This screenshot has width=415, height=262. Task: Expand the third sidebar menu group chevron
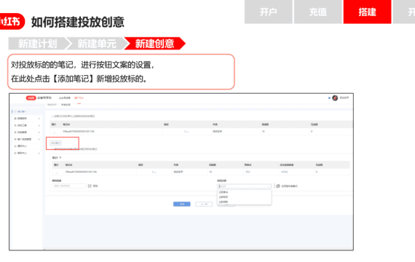(x=39, y=125)
